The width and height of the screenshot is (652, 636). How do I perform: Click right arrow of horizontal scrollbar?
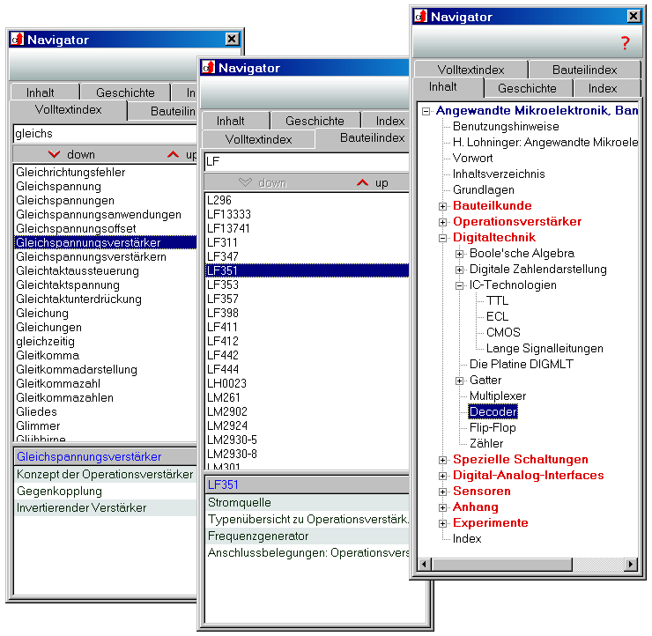[x=629, y=564]
